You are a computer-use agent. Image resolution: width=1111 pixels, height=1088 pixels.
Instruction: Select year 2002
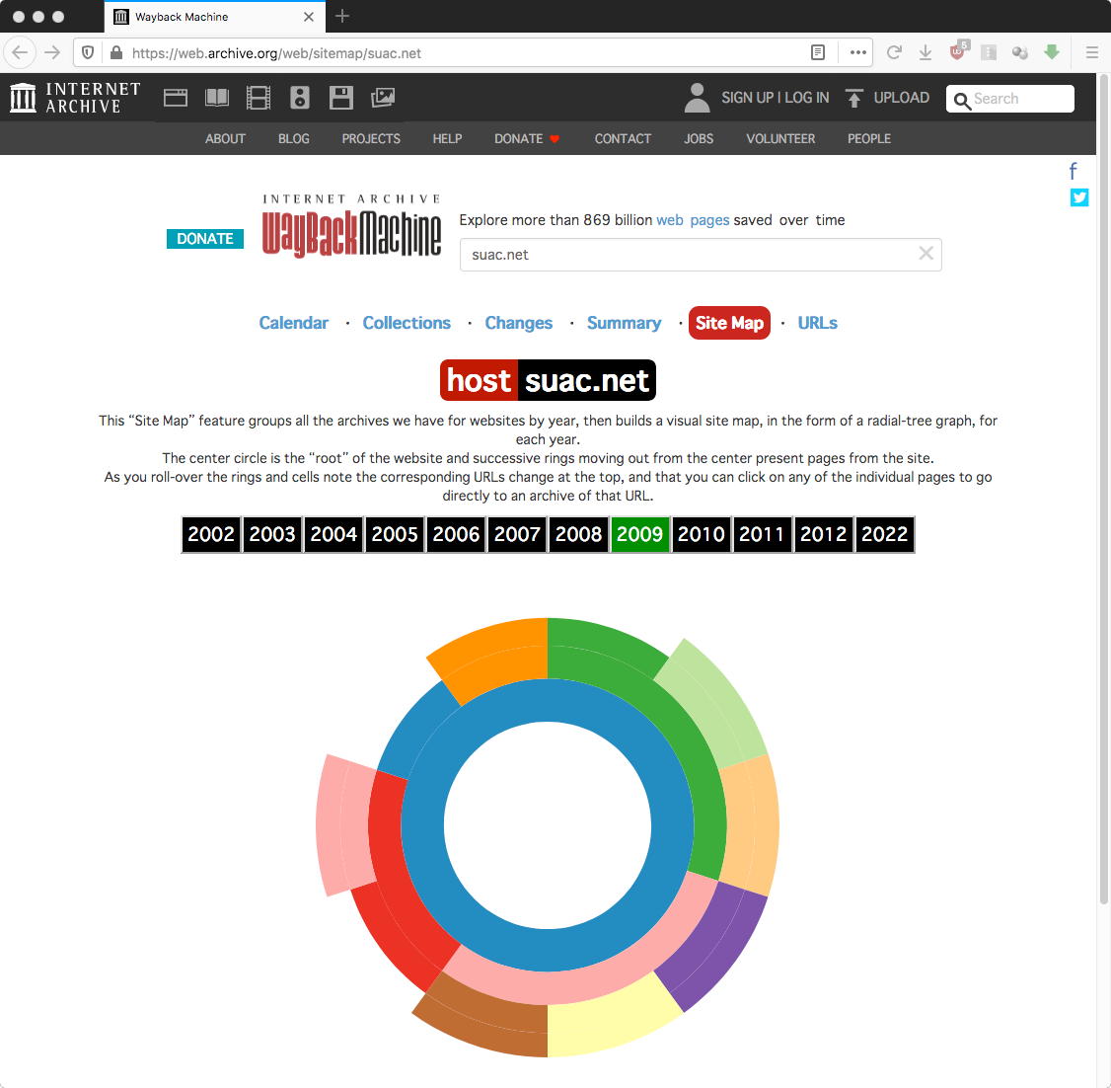pyautogui.click(x=211, y=534)
